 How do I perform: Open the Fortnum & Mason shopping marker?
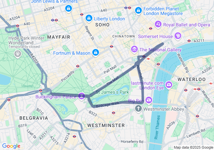tap(96, 53)
